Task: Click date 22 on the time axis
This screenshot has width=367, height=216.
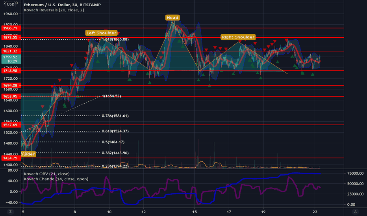Action: [x=315, y=212]
